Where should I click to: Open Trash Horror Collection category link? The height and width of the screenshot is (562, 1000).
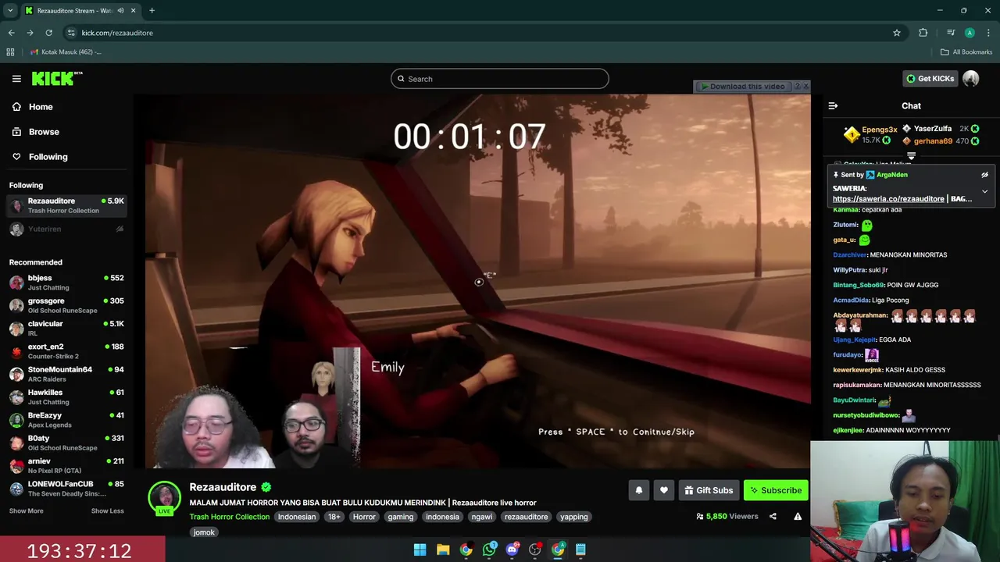[x=229, y=517]
